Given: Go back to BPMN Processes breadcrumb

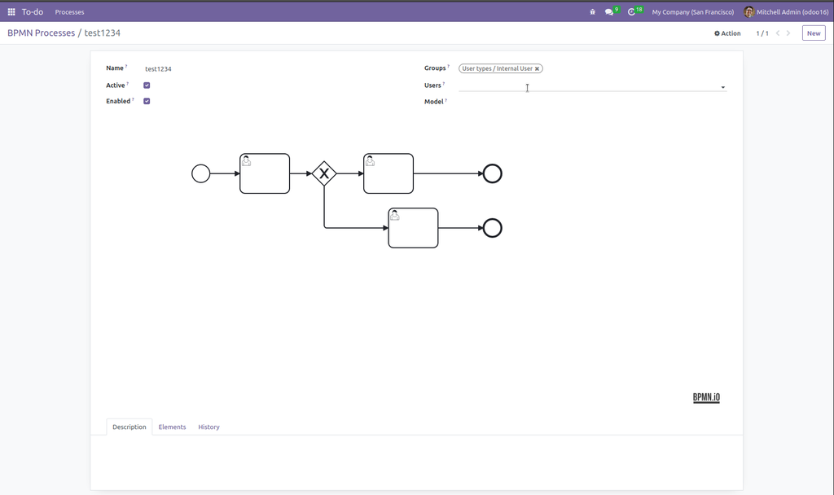Looking at the screenshot, I should pyautogui.click(x=41, y=33).
